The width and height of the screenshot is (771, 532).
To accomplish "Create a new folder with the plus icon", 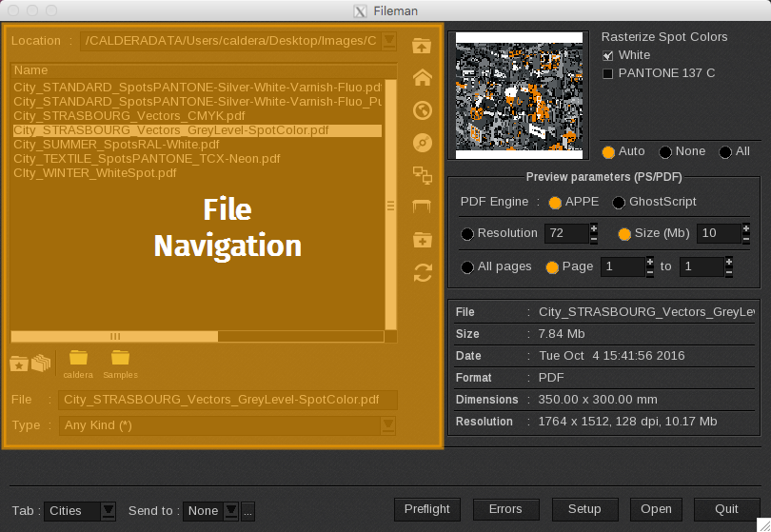I will tap(423, 240).
